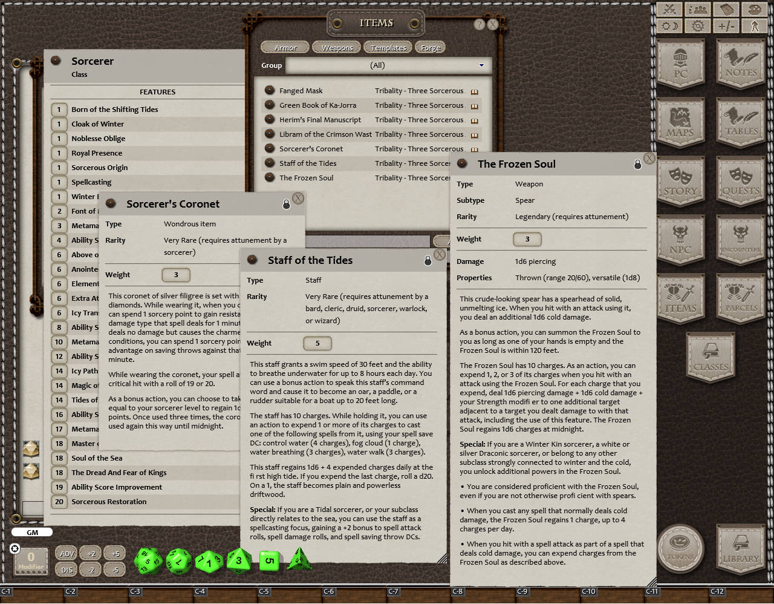Toggle the lock on The Frozen Soul window
This screenshot has width=774, height=604.
(638, 163)
